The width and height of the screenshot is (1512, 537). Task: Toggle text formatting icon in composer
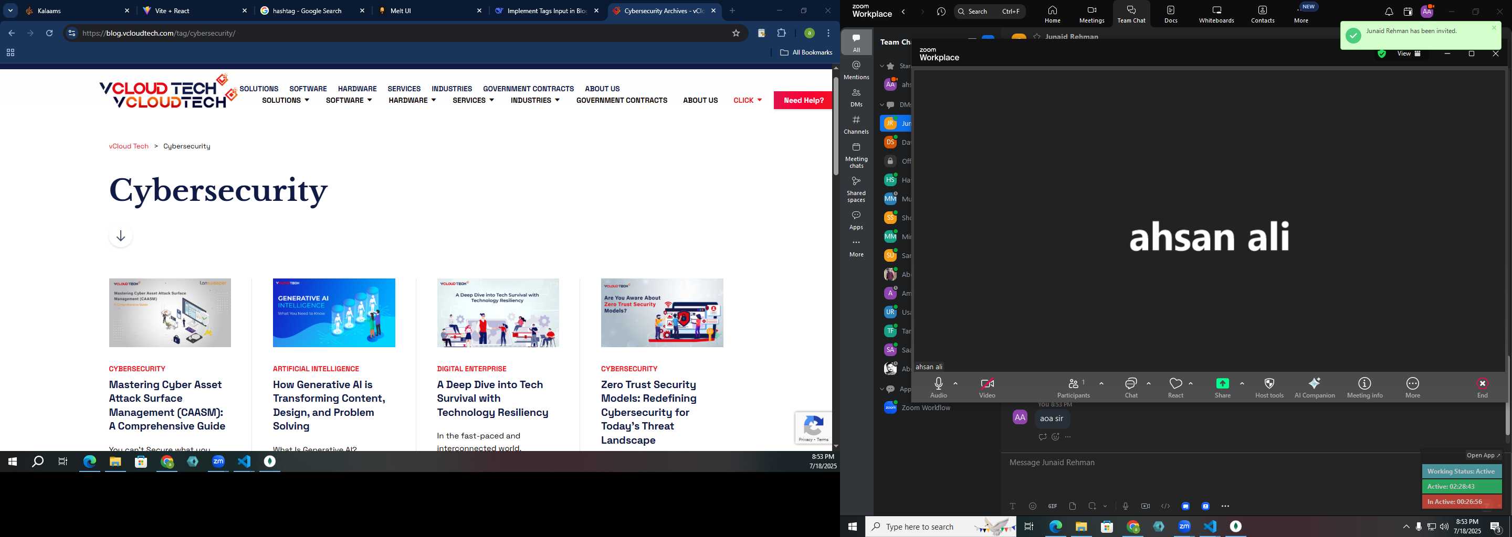(1013, 506)
